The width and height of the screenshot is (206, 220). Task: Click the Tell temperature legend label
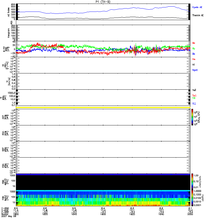tap(194, 90)
